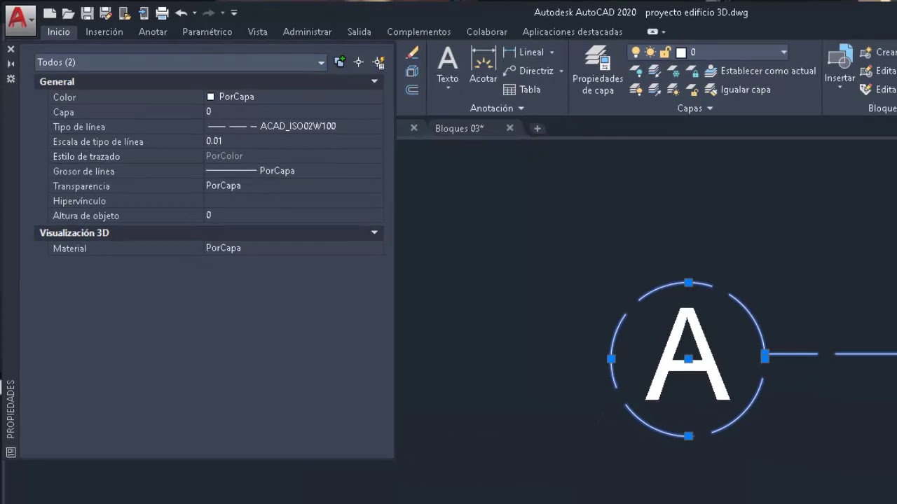Screen dimensions: 897x504
Task: Click the Acotar dimension button
Action: (483, 64)
